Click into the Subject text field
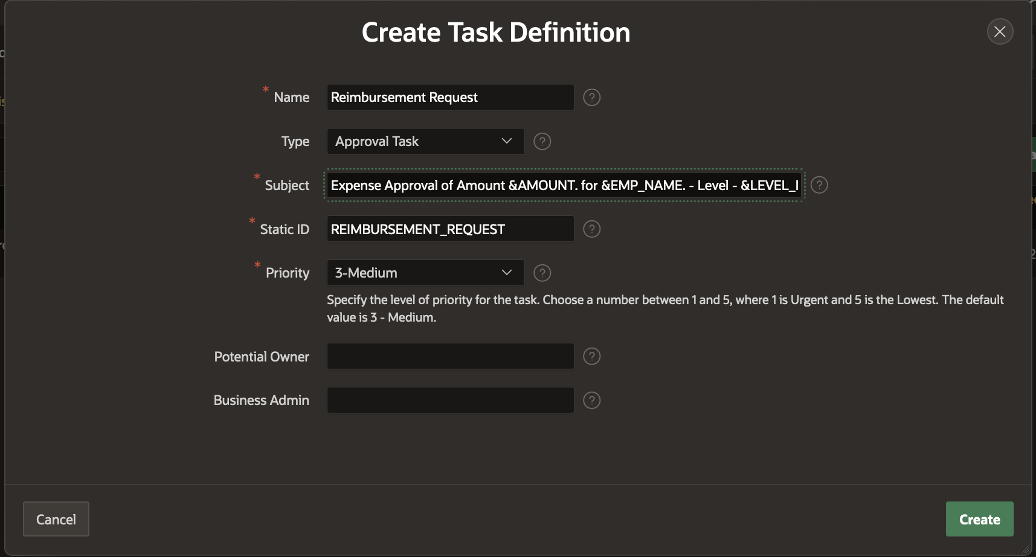This screenshot has height=557, width=1036. click(564, 185)
